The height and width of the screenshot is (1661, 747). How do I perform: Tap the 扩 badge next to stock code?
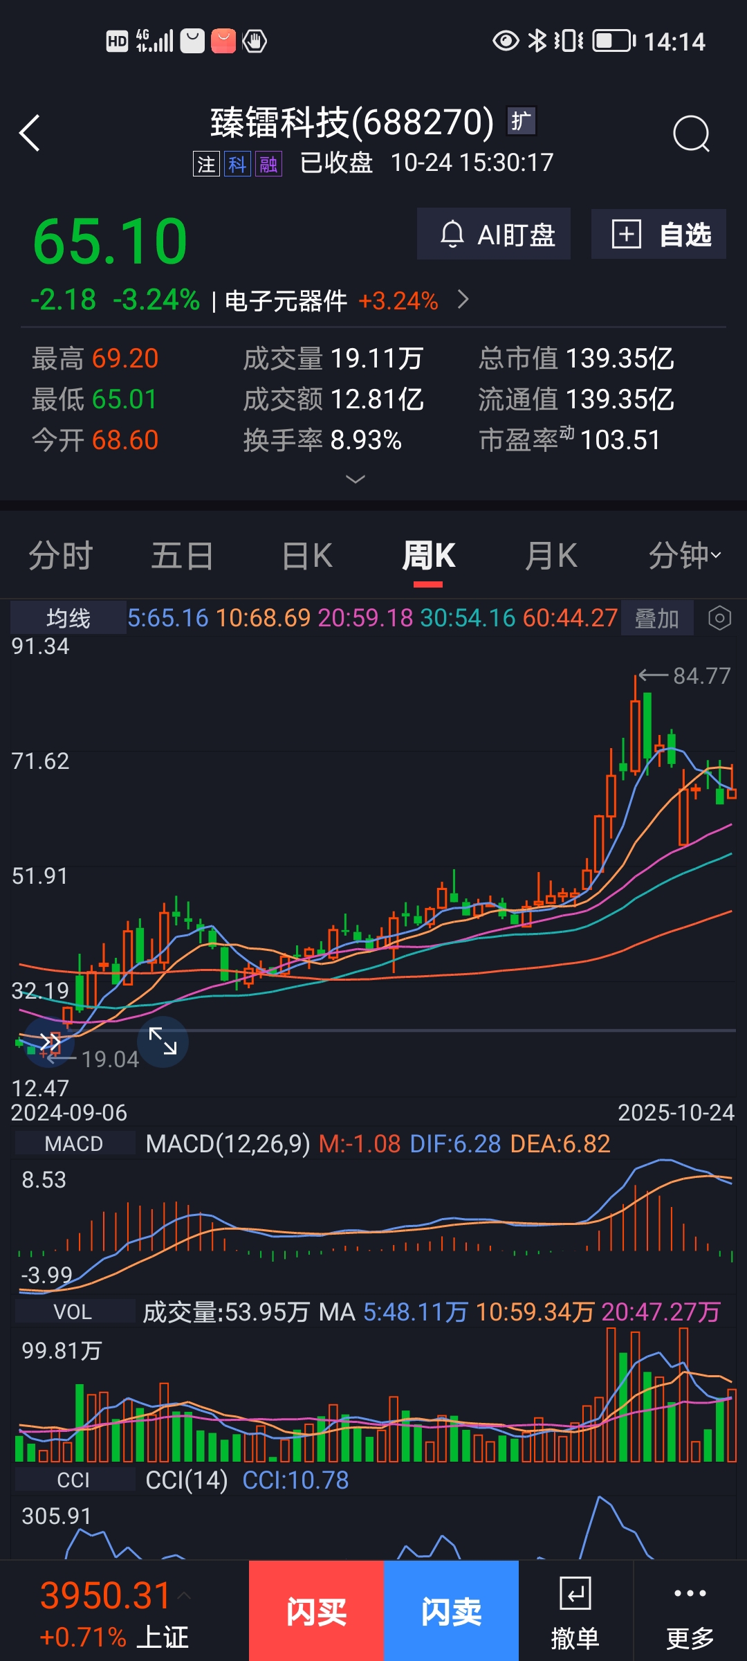coord(522,121)
